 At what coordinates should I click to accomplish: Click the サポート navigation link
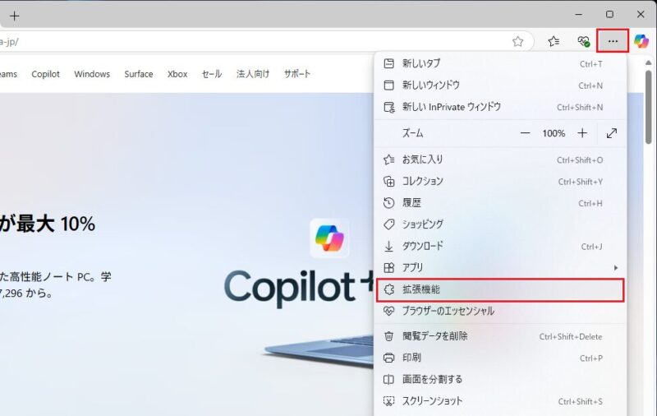pyautogui.click(x=297, y=74)
